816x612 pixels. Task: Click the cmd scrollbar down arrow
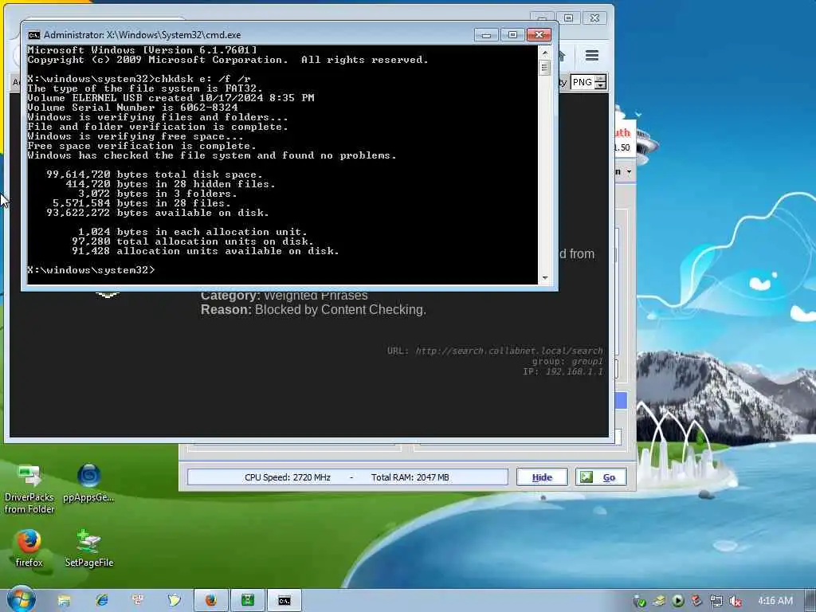coord(545,278)
